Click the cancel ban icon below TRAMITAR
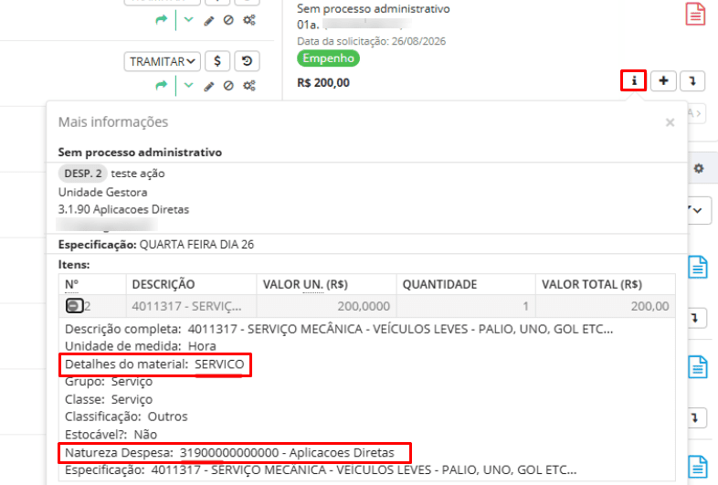Image resolution: width=718 pixels, height=485 pixels. pos(228,86)
